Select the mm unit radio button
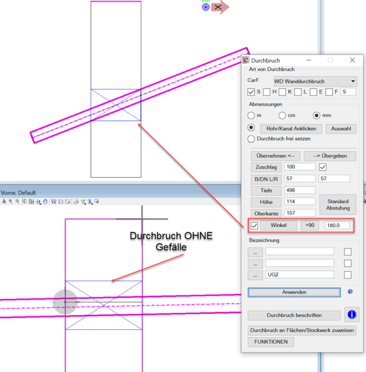 316,116
